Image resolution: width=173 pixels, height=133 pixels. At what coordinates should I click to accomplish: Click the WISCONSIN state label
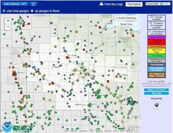point(120,67)
